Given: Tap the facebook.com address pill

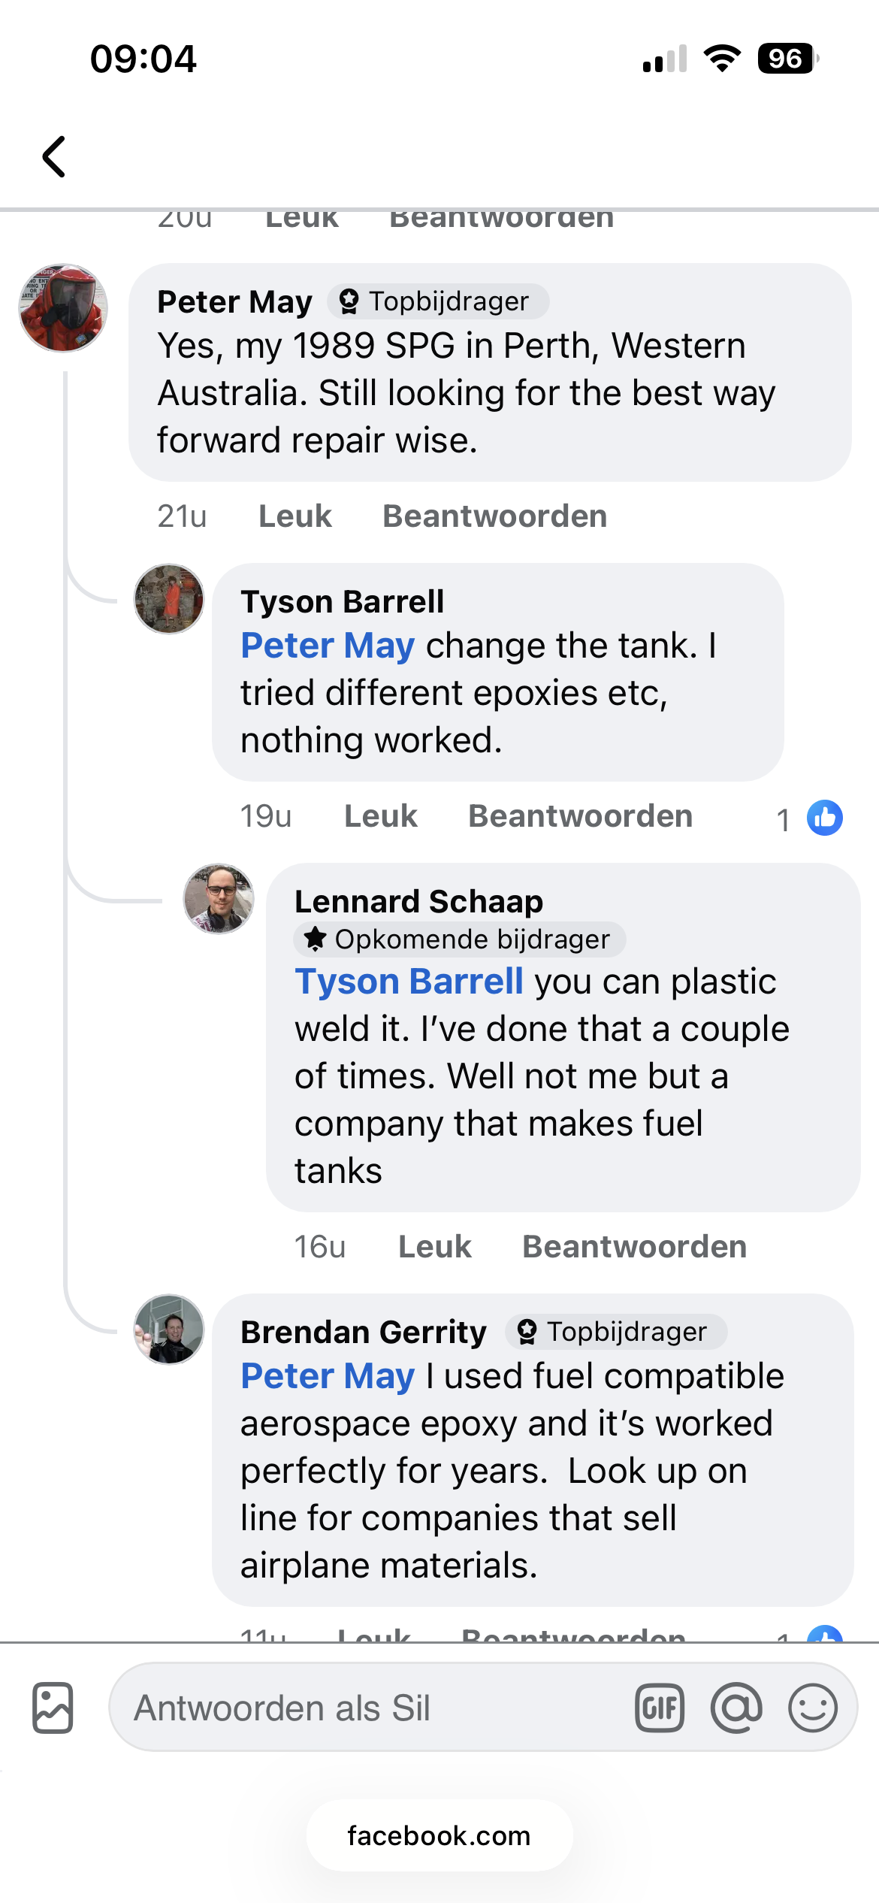Looking at the screenshot, I should click(x=439, y=1835).
